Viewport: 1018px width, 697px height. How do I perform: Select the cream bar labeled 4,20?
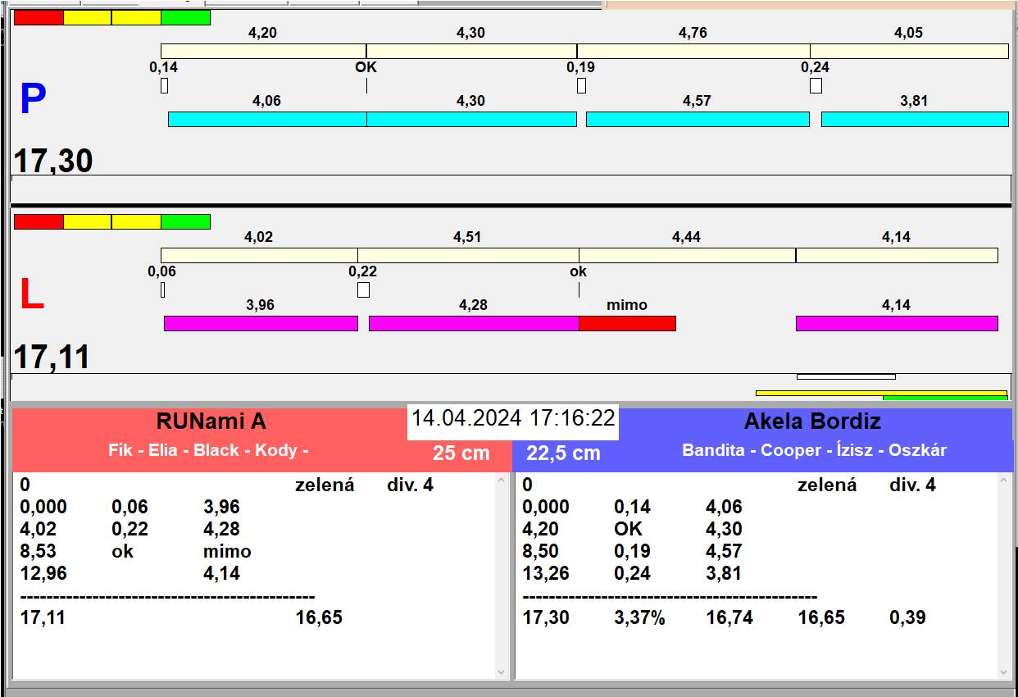coord(263,51)
